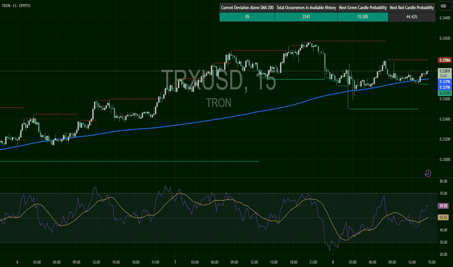Click day 7 on the time axis
This screenshot has width=453, height=267.
[x=175, y=262]
